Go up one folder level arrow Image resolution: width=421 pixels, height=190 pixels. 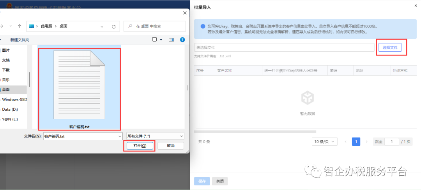(19, 26)
